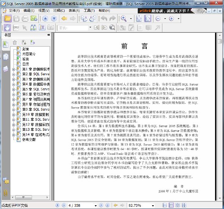Expand the 第4章 bookmark node

point(13,85)
